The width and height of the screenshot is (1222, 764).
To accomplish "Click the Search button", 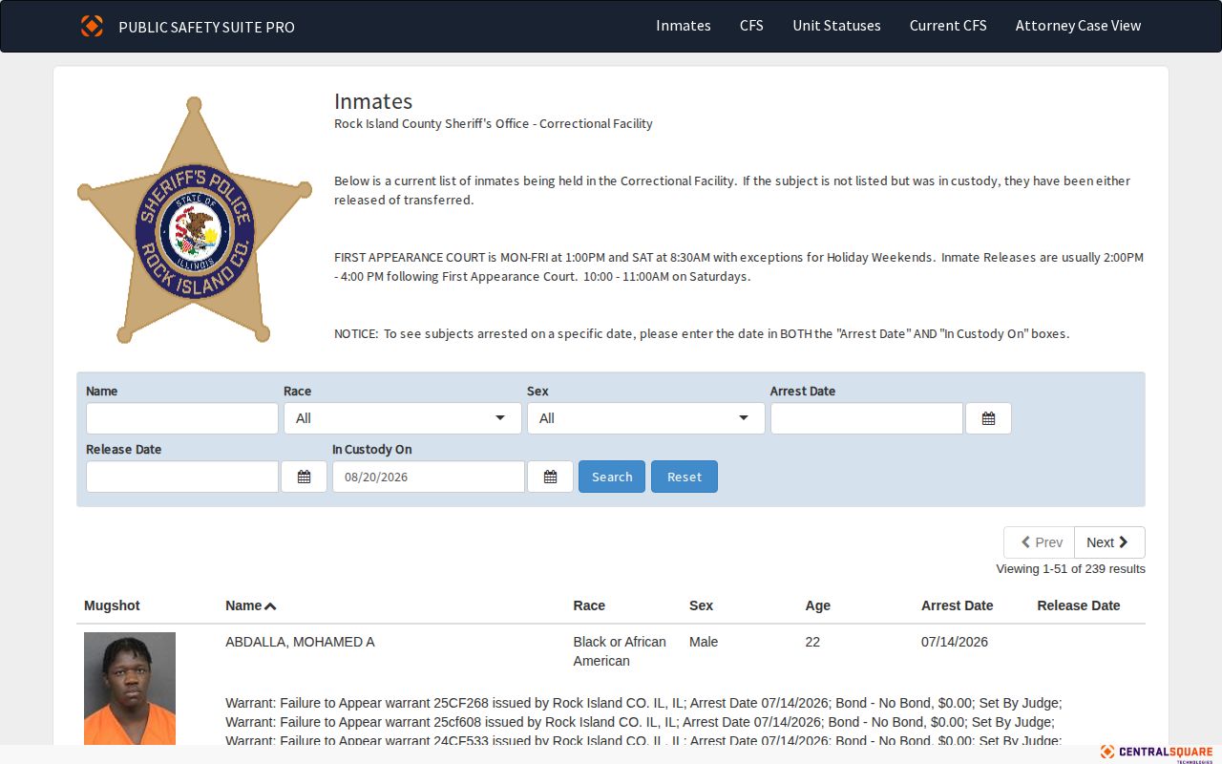I will [x=612, y=477].
